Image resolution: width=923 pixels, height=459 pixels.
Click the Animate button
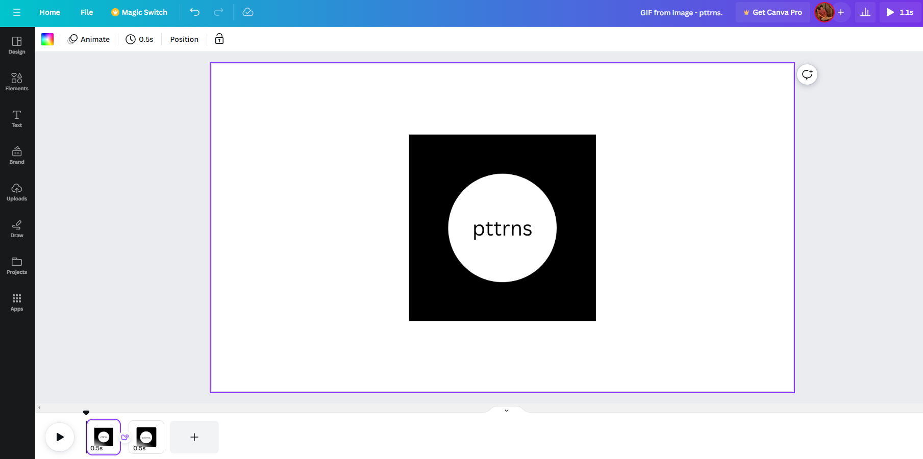click(89, 39)
